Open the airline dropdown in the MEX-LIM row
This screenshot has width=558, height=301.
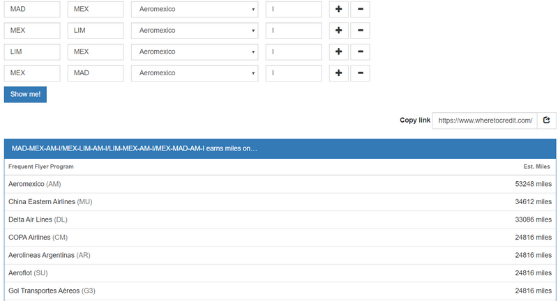[x=195, y=31]
